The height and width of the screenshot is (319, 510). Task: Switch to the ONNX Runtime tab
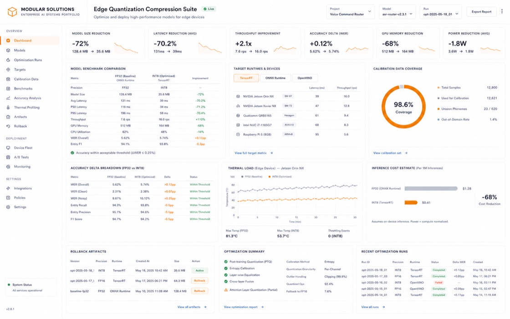[x=275, y=78]
